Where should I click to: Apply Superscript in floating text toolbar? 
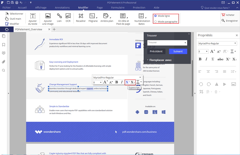(x=127, y=82)
